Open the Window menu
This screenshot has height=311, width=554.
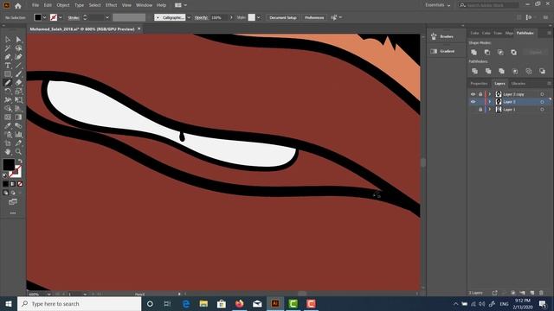[x=144, y=5]
